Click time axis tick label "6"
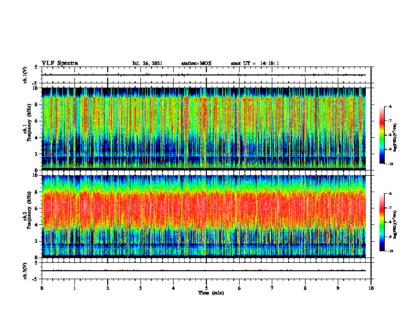The height and width of the screenshot is (323, 418). tap(240, 288)
